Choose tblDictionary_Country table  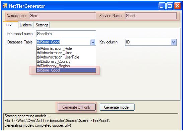pyautogui.click(x=66, y=61)
